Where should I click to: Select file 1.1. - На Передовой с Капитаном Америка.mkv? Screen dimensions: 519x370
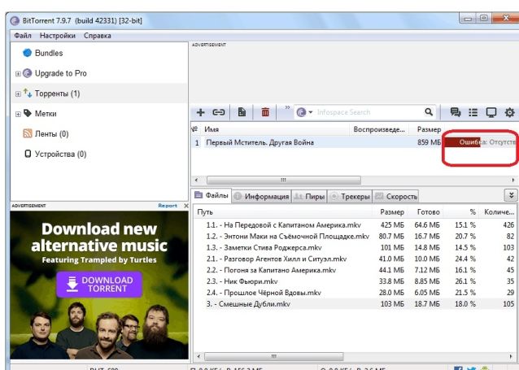[x=283, y=225]
